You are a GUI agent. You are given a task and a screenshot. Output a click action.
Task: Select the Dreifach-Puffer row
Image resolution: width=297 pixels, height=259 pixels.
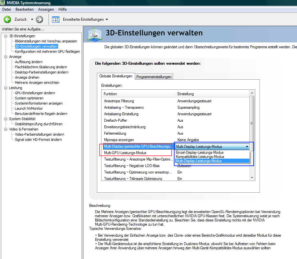pyautogui.click(x=175, y=120)
